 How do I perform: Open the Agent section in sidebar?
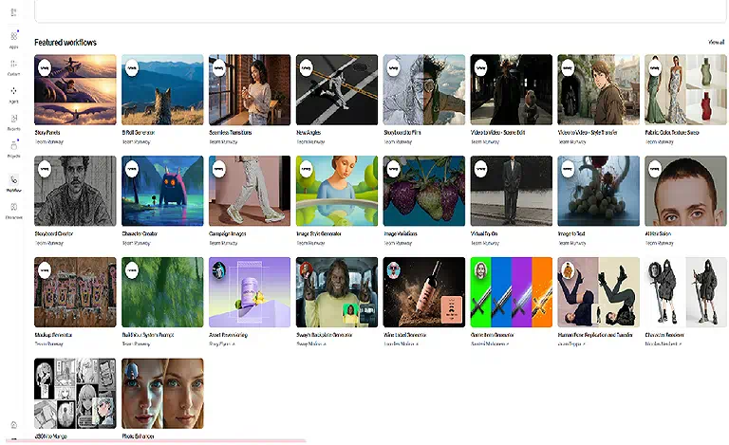coord(14,95)
